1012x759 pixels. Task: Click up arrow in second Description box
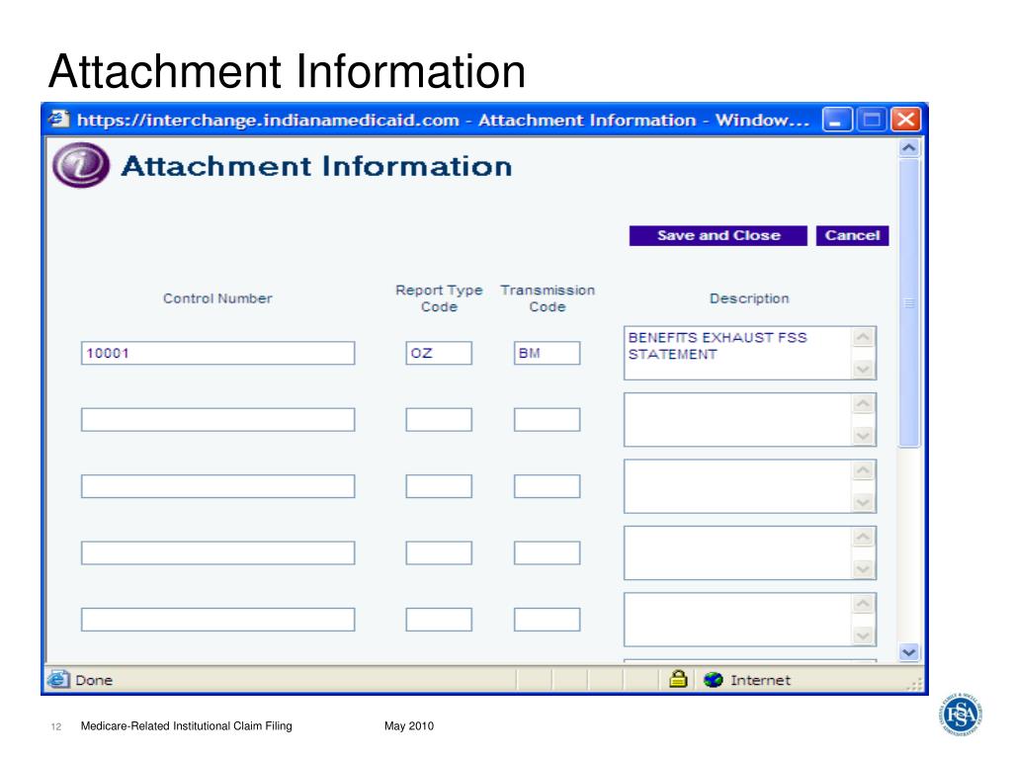(x=864, y=404)
